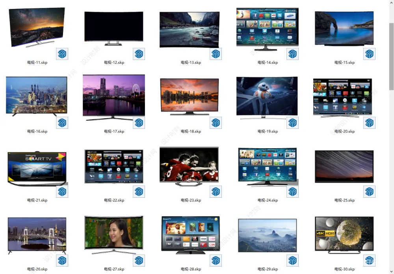This screenshot has width=394, height=274.
Task: Click the SketchUp badge on 电视-27.skp
Action: pos(139,260)
